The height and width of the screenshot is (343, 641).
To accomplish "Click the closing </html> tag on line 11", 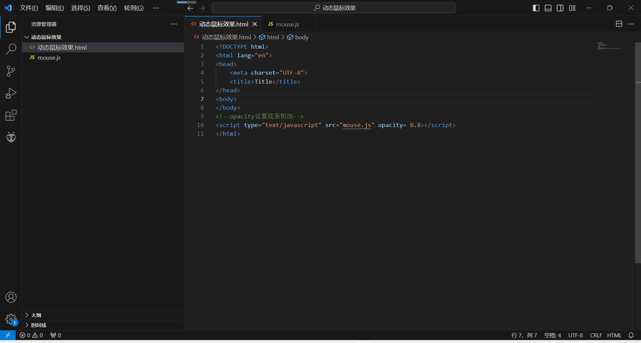I will click(228, 134).
